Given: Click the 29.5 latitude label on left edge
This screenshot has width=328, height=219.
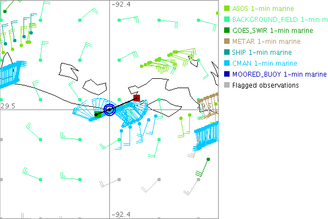Looking at the screenshot, I should coord(7,105).
